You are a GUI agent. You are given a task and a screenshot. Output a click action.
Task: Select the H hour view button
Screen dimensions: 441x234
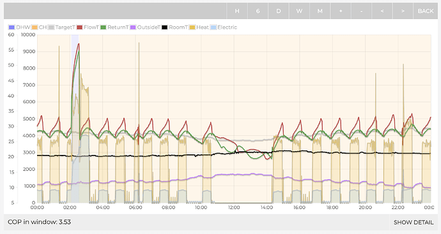[237, 11]
